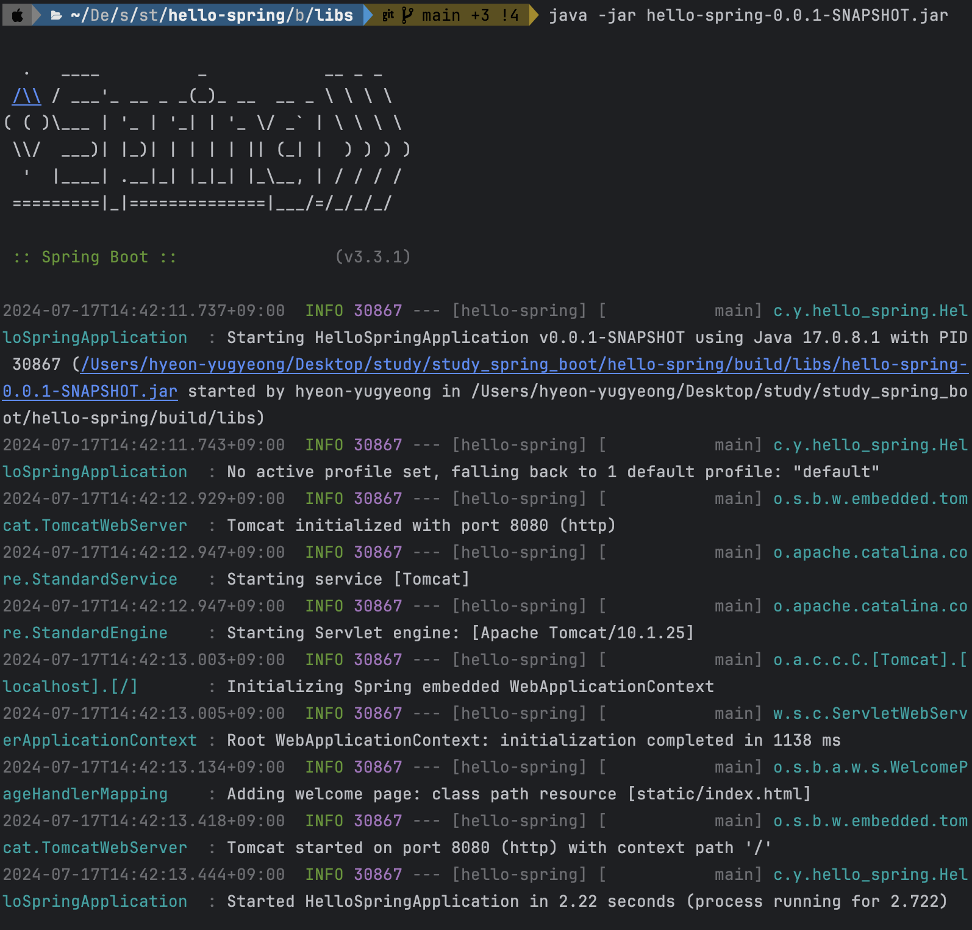Screen dimensions: 972x930
Task: Click timestamp 2024-07-17T14:42:13.418+09:00
Action: [144, 821]
